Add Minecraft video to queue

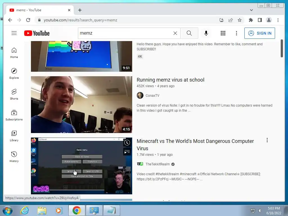[x=127, y=152]
